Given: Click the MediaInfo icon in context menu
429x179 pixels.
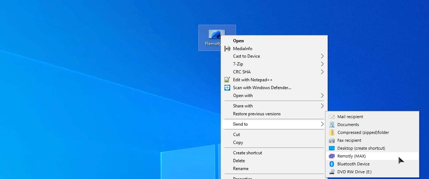Looking at the screenshot, I should point(227,48).
